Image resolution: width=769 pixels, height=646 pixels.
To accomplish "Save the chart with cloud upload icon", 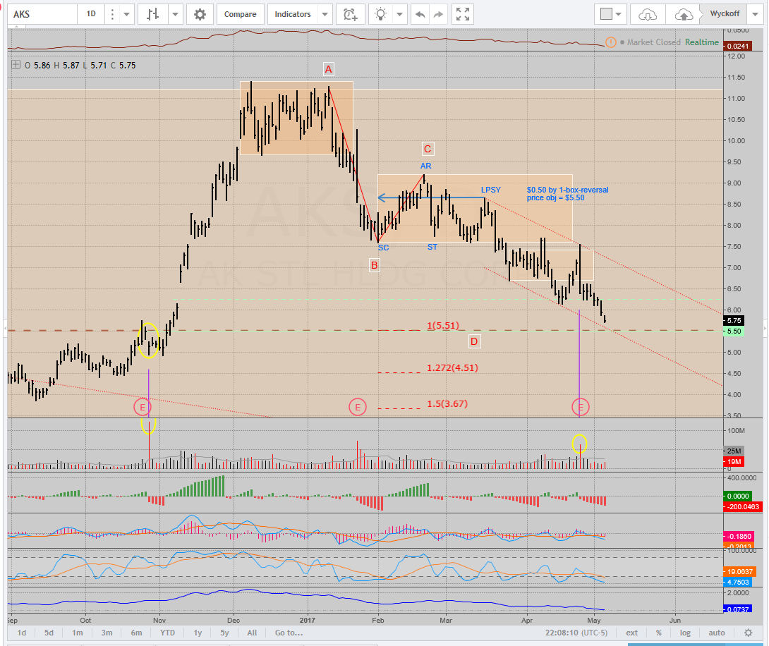I will (x=683, y=14).
